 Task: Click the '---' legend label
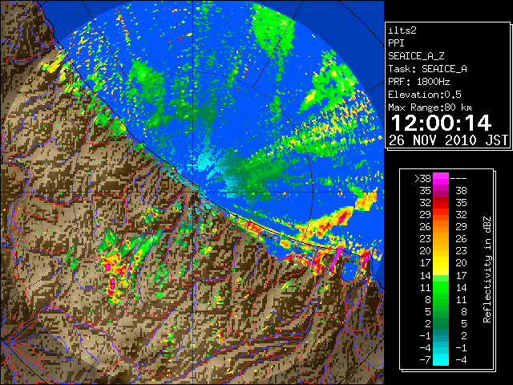click(458, 179)
